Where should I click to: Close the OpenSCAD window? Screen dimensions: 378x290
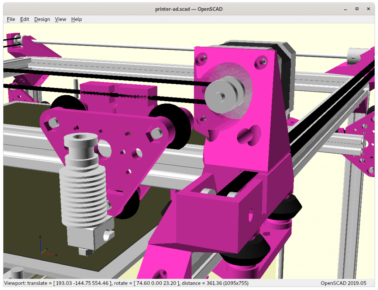pyautogui.click(x=368, y=9)
